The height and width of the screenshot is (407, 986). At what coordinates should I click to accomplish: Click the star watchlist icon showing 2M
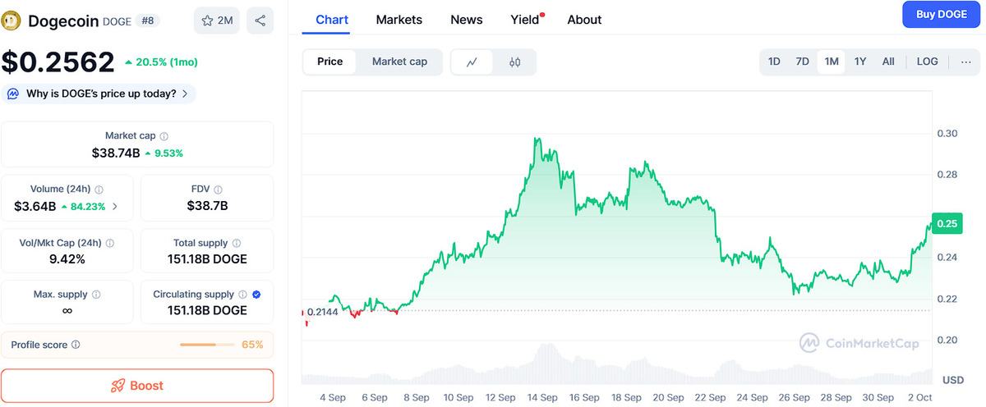[x=216, y=21]
